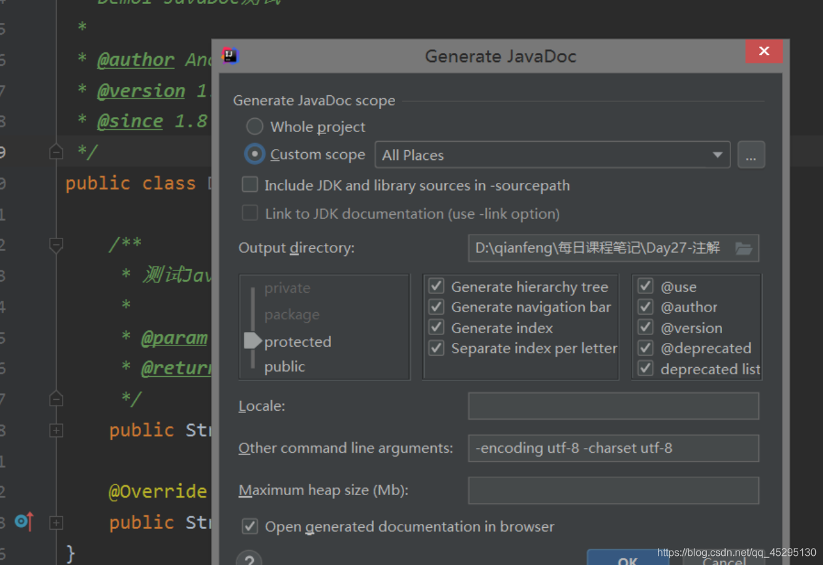Click the IntelliJ logo in dialog title bar
Image resolution: width=823 pixels, height=565 pixels.
coord(230,56)
